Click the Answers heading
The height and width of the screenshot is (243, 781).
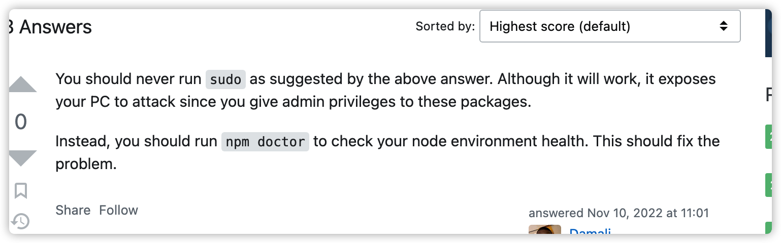50,27
